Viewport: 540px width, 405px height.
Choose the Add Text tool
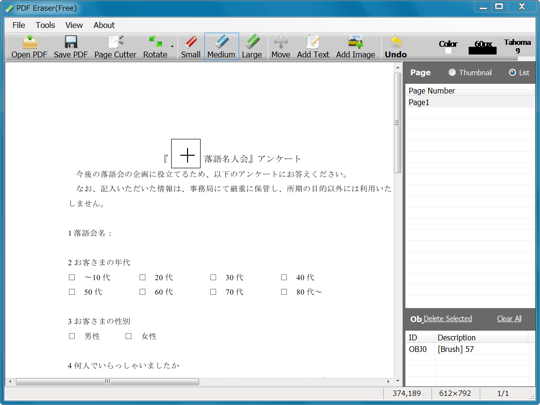coord(313,47)
